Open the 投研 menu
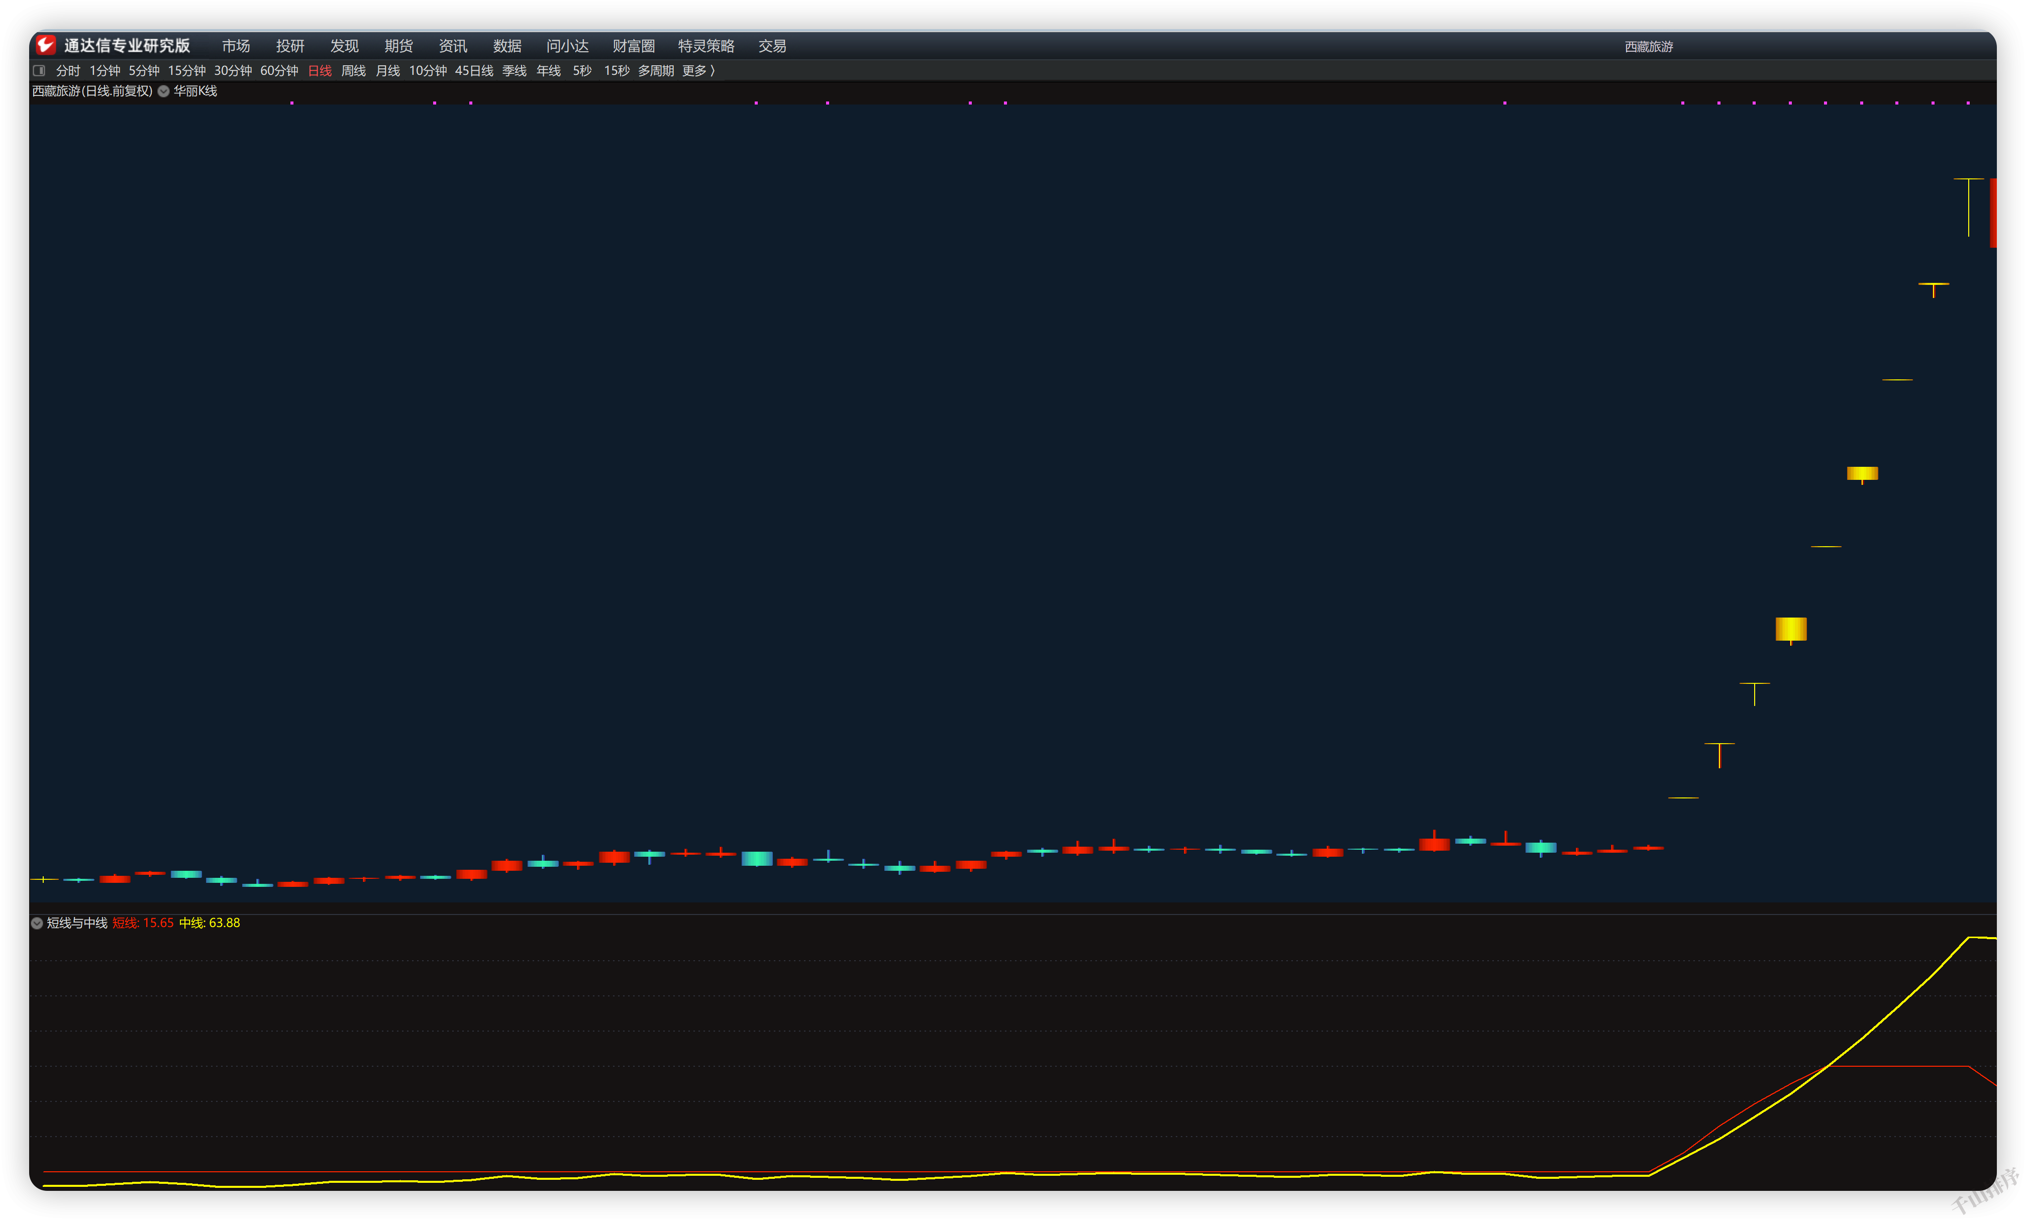Screen dimensions: 2026x1220 pyautogui.click(x=289, y=46)
